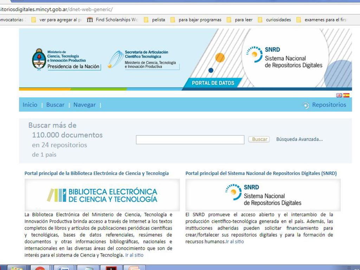
Task: Click the 'en 24 repositorios' text
Action: tap(59, 145)
